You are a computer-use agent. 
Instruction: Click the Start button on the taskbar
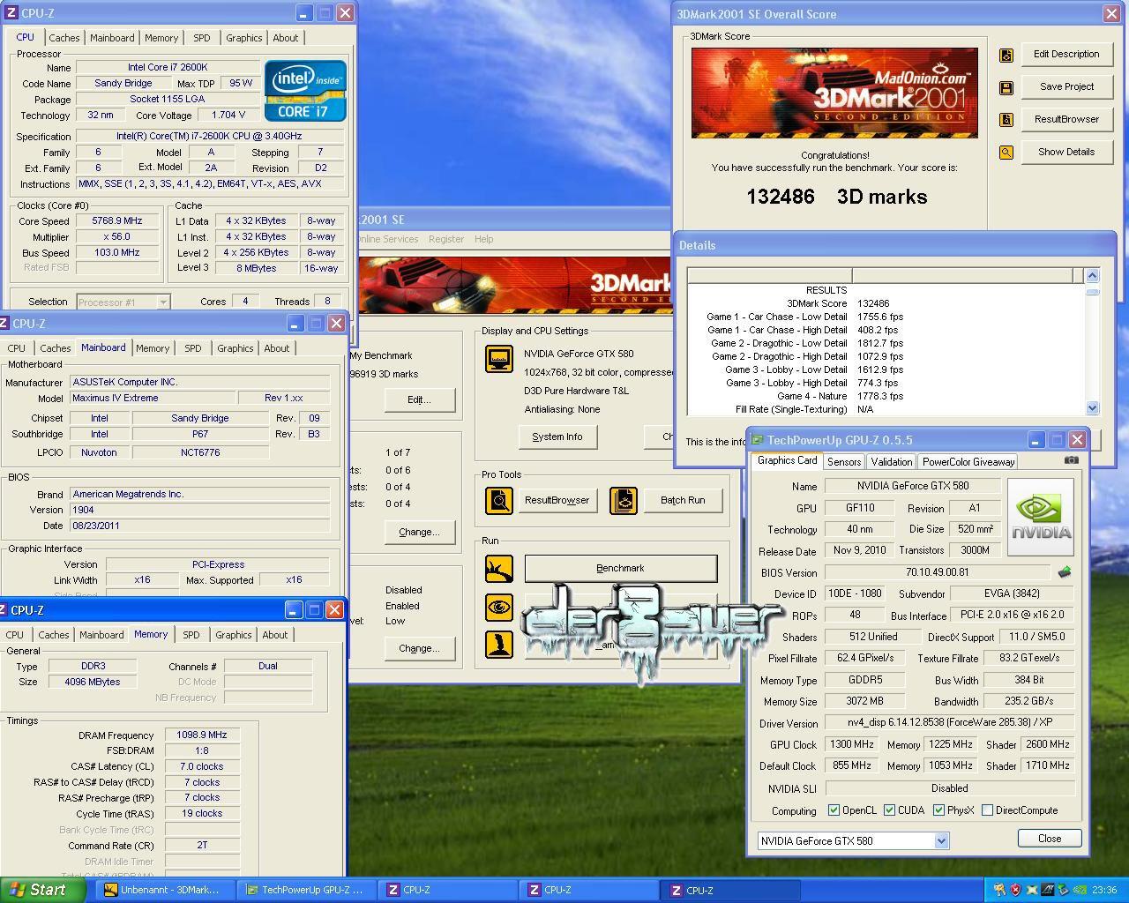(42, 890)
